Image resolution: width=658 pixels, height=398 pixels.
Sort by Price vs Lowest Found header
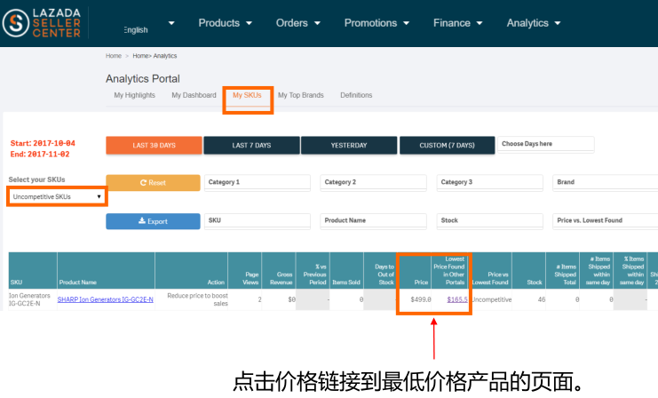coord(491,270)
